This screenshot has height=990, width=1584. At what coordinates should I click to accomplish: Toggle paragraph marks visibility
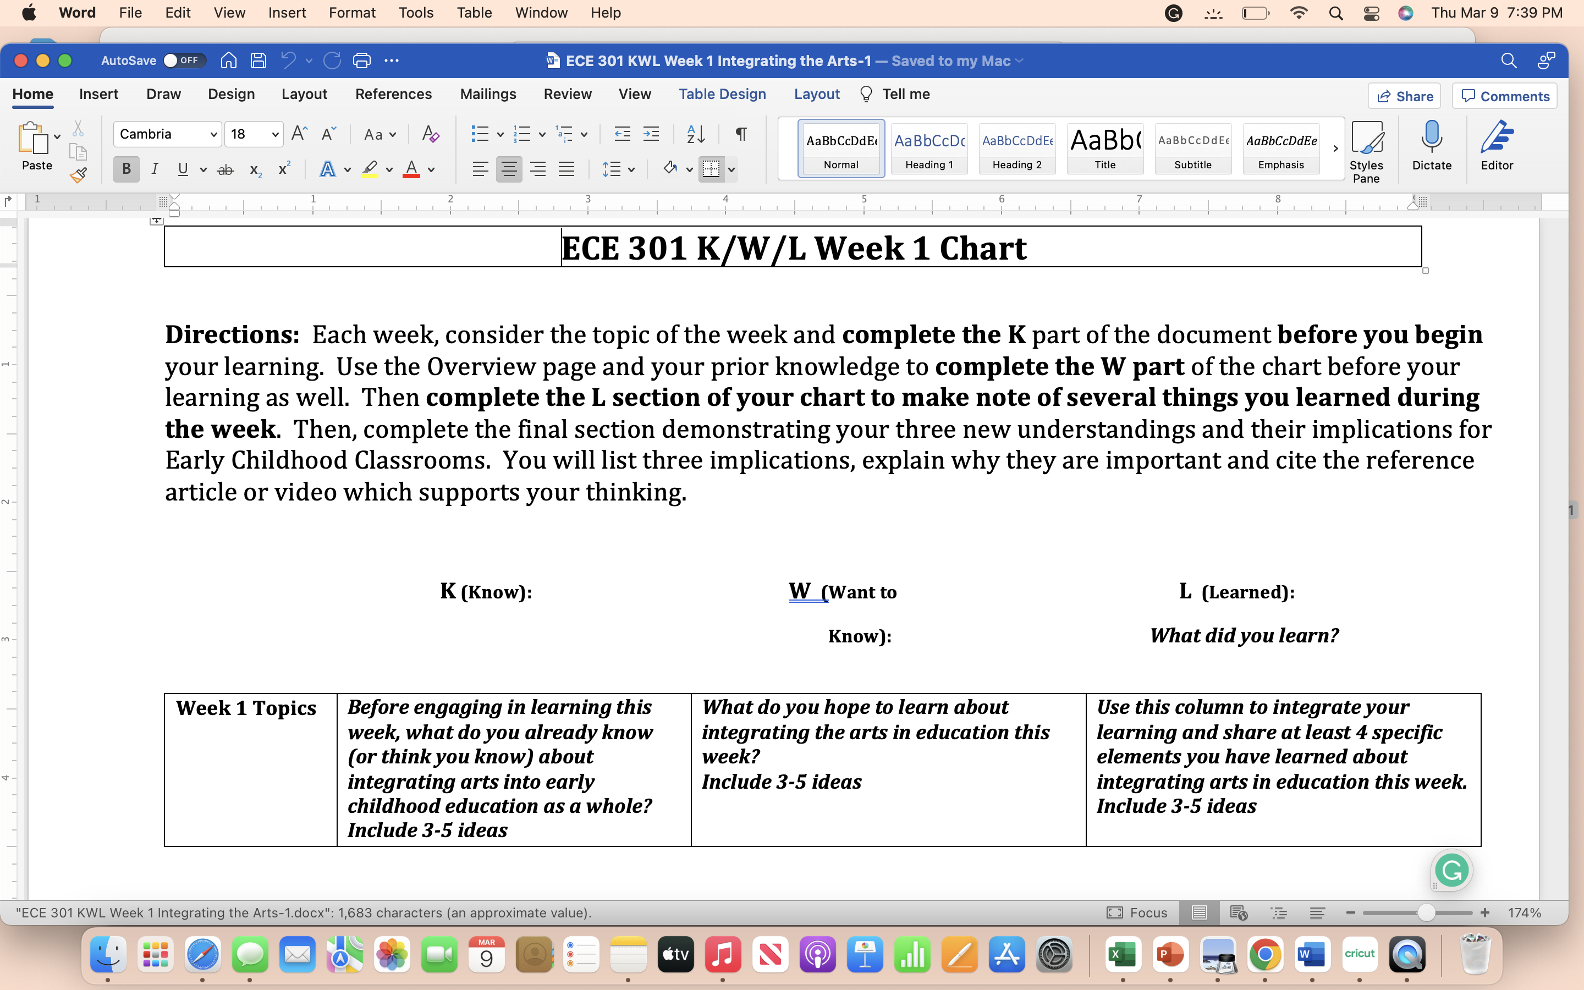[x=740, y=134]
